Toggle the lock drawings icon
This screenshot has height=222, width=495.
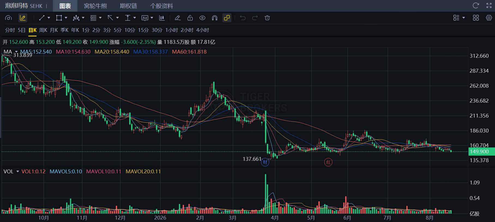point(190,18)
